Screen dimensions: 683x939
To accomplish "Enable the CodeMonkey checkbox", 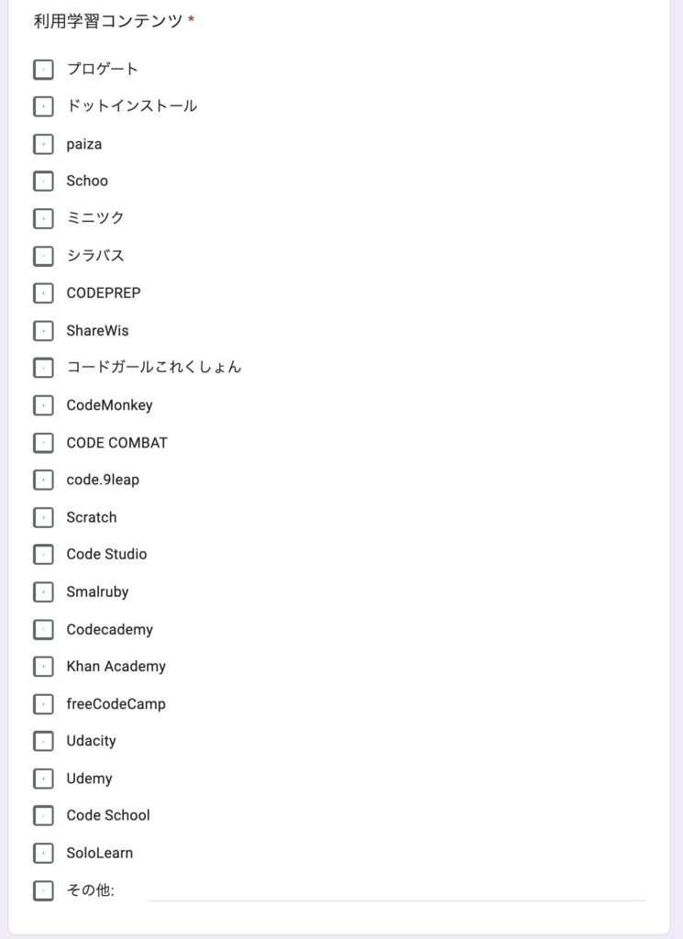I will coord(43,405).
